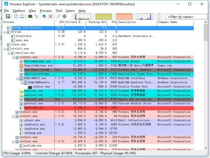Click the Save toolbar icon

[8, 17]
